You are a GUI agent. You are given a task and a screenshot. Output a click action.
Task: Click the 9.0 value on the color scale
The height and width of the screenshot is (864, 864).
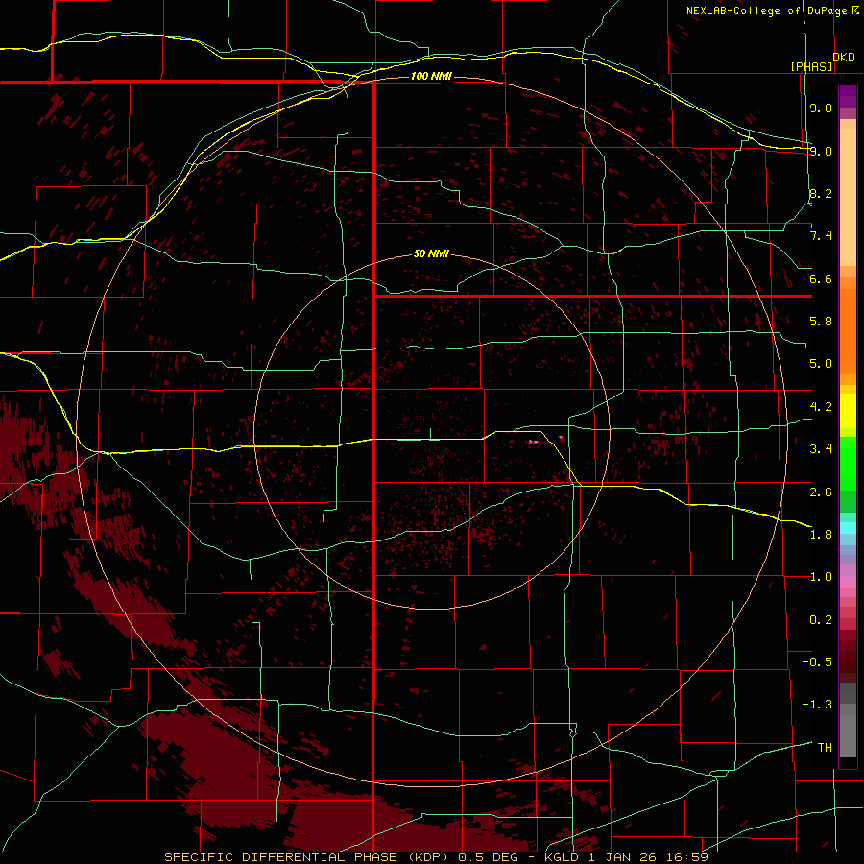coord(821,151)
